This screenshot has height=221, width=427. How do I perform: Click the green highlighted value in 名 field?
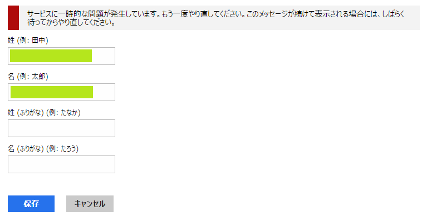(52, 92)
